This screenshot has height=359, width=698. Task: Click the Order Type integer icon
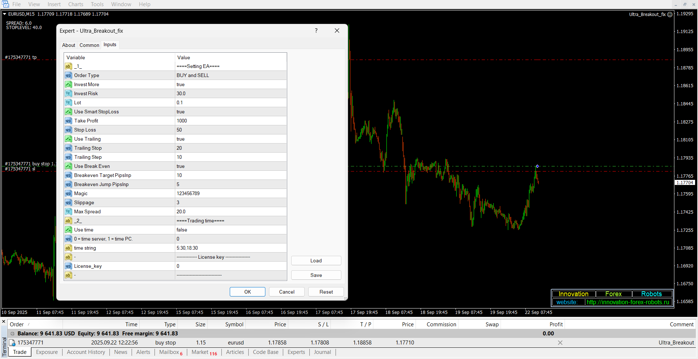tap(68, 75)
